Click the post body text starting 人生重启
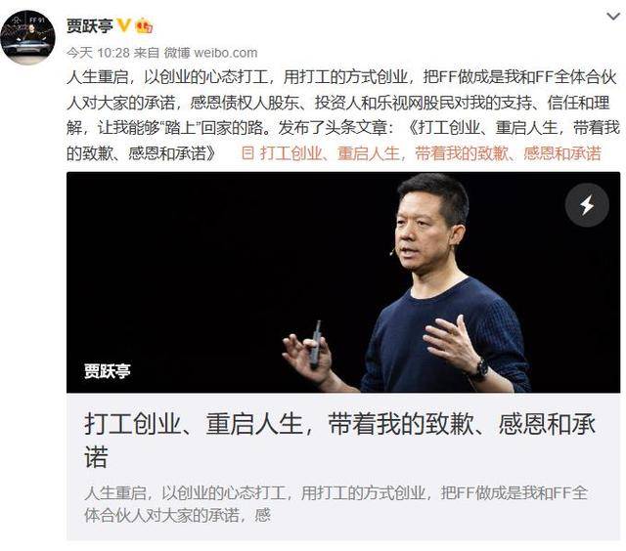Image resolution: width=626 pixels, height=551 pixels. click(x=343, y=115)
